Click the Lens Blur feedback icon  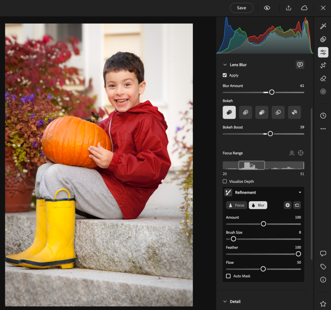300,65
